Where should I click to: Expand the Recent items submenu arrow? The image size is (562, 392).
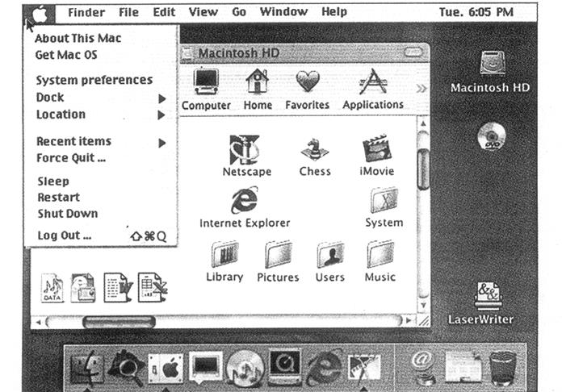tap(162, 143)
